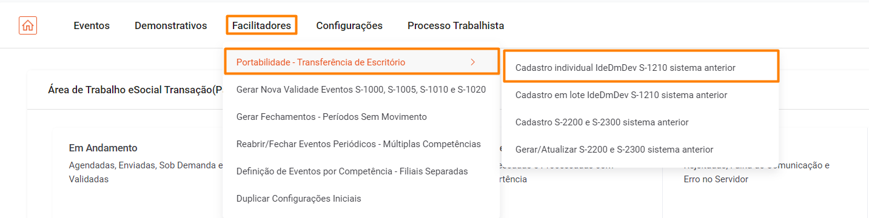Open the Configurações menu
The image size is (869, 218).
(349, 25)
